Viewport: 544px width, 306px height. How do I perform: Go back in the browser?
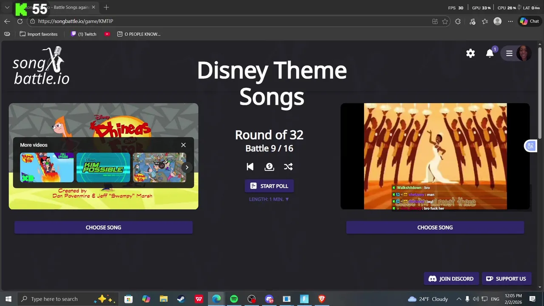pyautogui.click(x=7, y=21)
